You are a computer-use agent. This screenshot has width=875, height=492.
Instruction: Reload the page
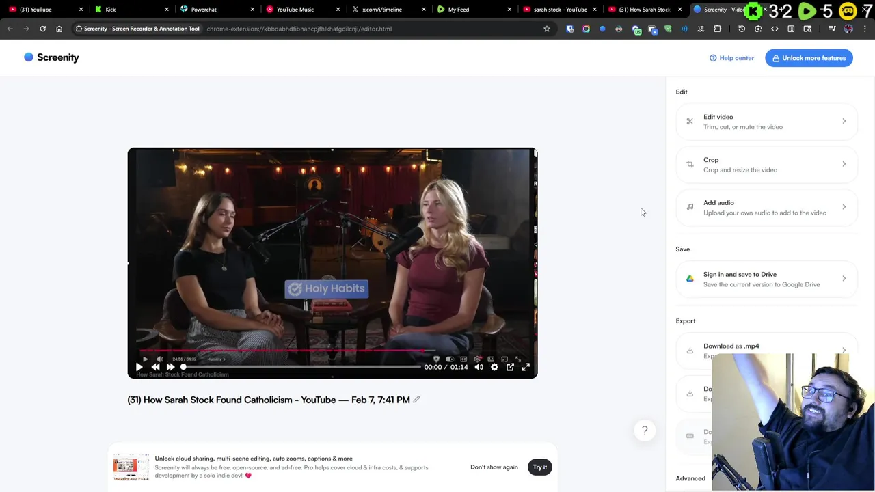point(42,29)
